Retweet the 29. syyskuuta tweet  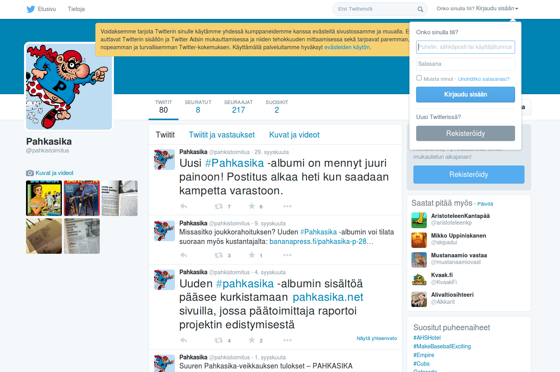[219, 206]
